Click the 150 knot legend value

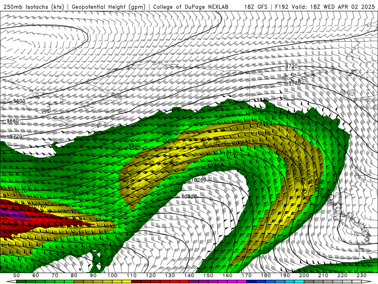click(x=208, y=275)
